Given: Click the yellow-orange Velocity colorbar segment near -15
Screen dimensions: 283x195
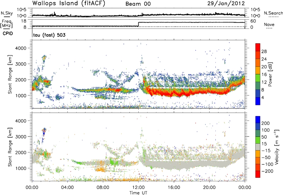Looking at the screenshot, I should click(258, 154).
